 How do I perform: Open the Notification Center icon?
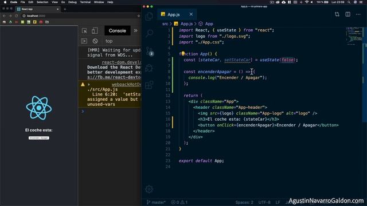pos(361,2)
